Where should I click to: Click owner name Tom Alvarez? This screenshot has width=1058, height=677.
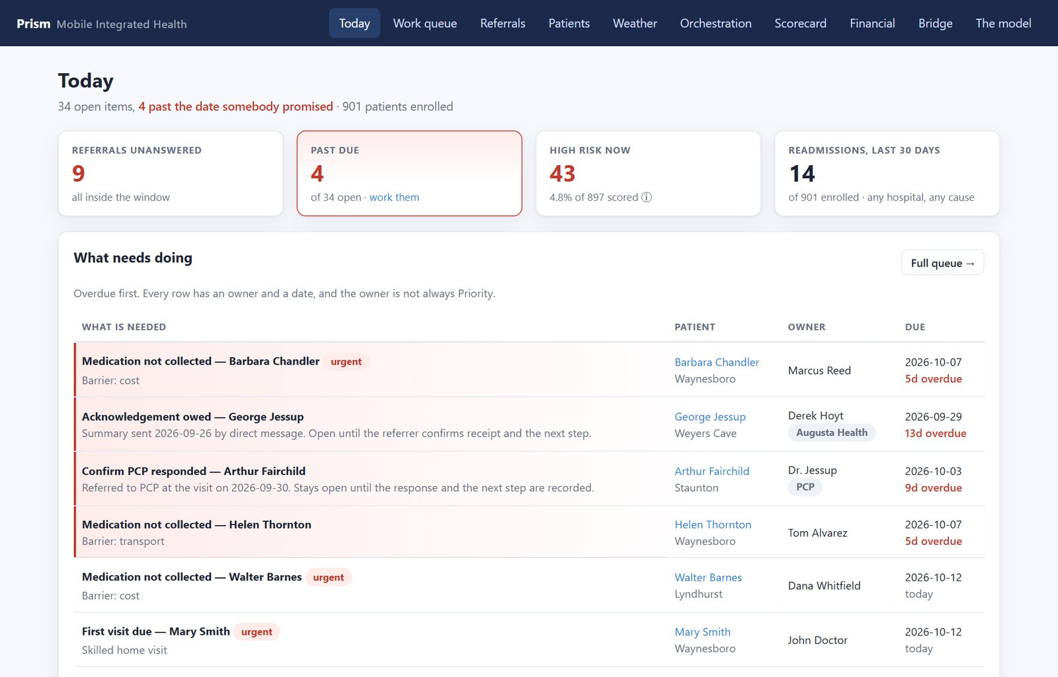(x=817, y=533)
